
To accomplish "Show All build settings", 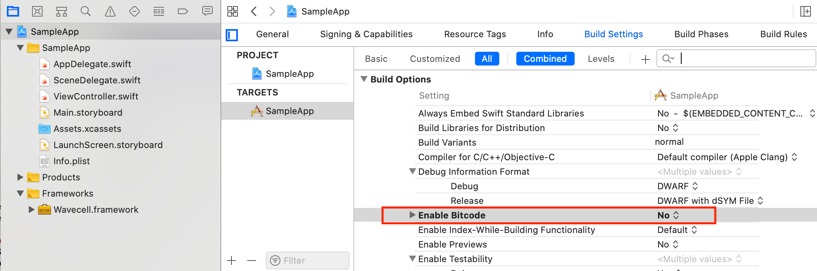I will 487,59.
